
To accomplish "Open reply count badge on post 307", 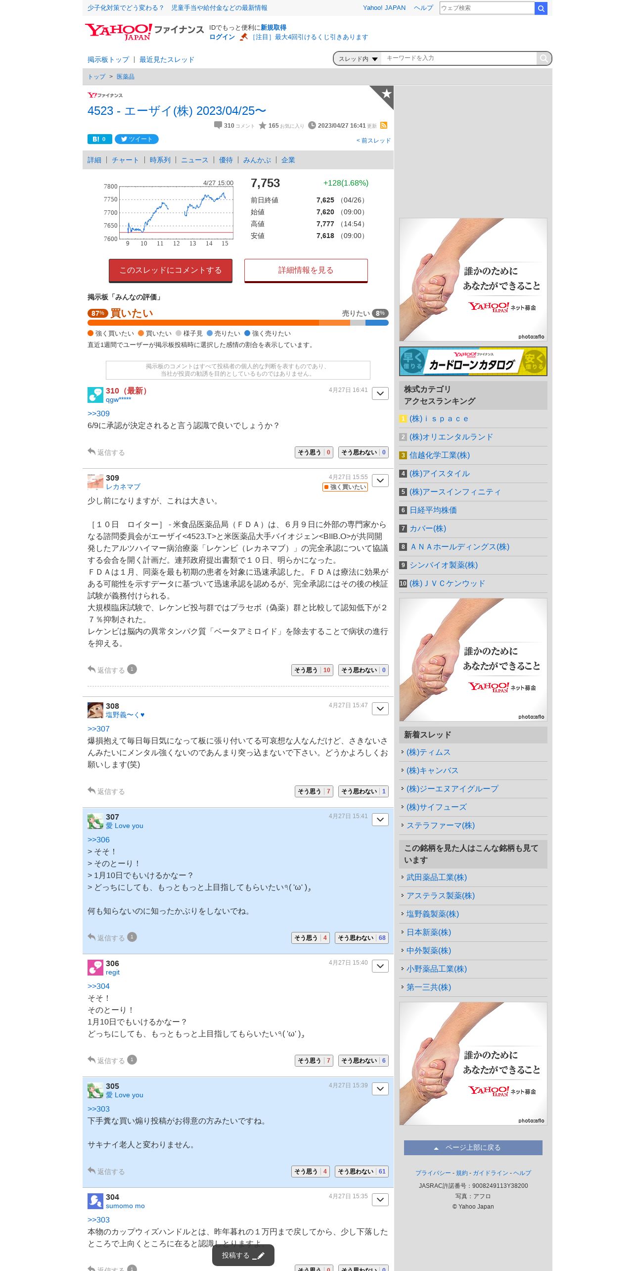I will pos(132,937).
